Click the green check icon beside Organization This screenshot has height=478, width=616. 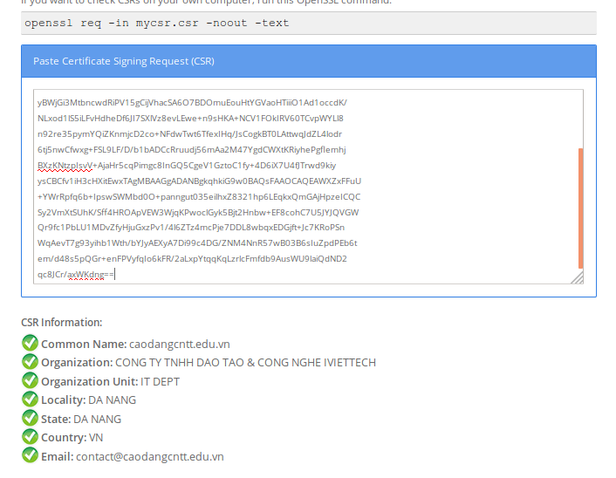pos(30,362)
